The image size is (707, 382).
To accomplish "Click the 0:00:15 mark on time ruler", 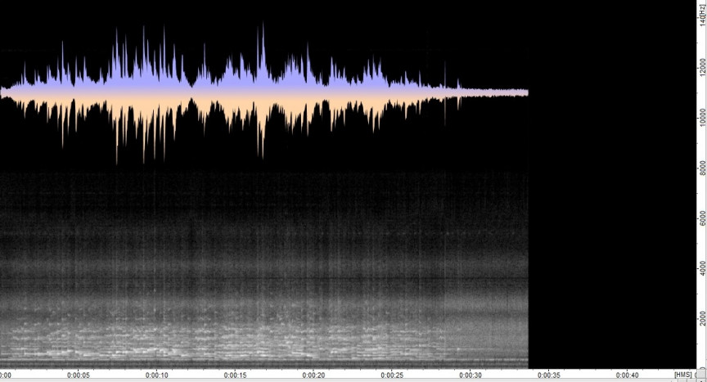I will tap(236, 375).
